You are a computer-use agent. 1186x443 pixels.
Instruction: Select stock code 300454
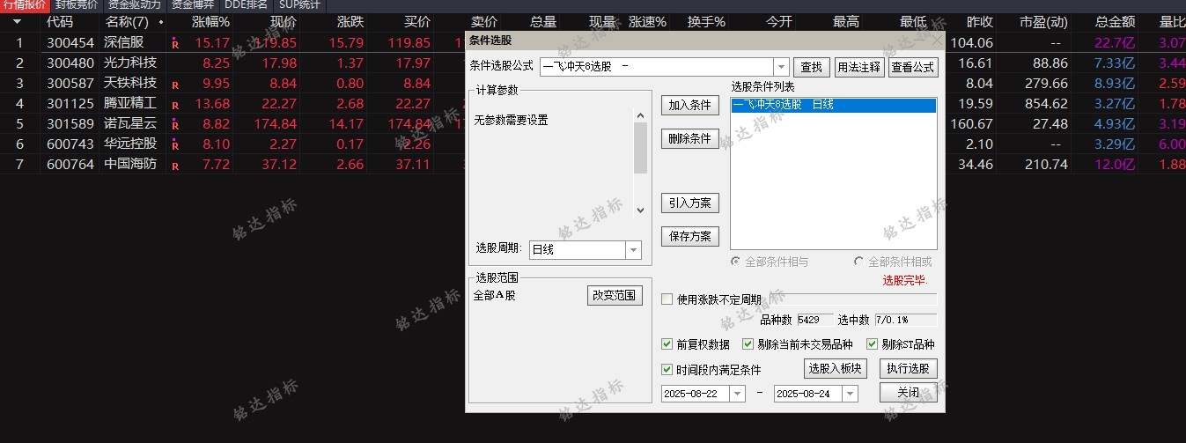coord(70,42)
